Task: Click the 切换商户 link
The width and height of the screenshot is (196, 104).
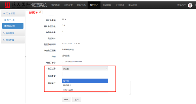Action: tap(181, 5)
